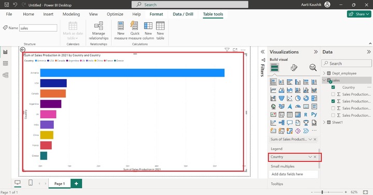Switch to mobile layout icon
The image size is (373, 195).
tap(31, 183)
